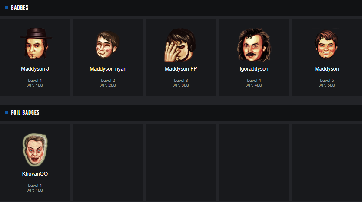Image resolution: width=362 pixels, height=202 pixels.
Task: Click the Igoraddyson badge name text
Action: (x=254, y=69)
